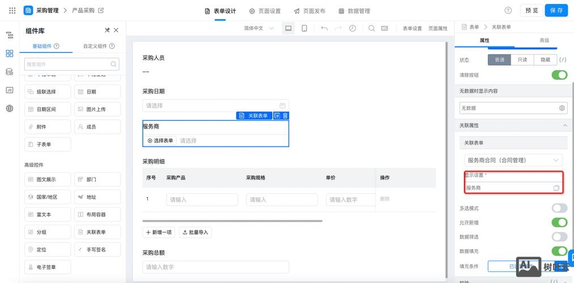
Task: Select the component library sidebar icon
Action: (10, 54)
